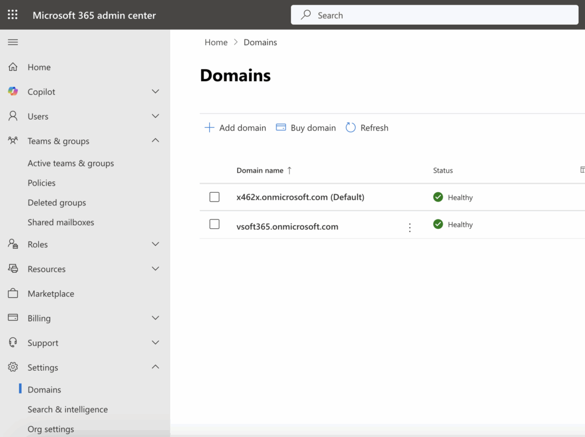Collapse the navigation sidebar
Image resolution: width=585 pixels, height=437 pixels.
tap(12, 41)
